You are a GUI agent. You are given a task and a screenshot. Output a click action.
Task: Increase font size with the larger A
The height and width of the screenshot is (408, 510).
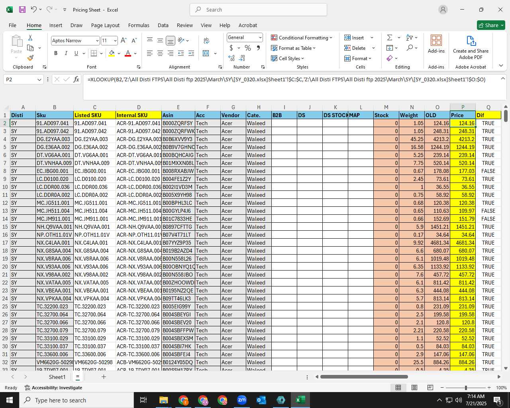tap(124, 41)
